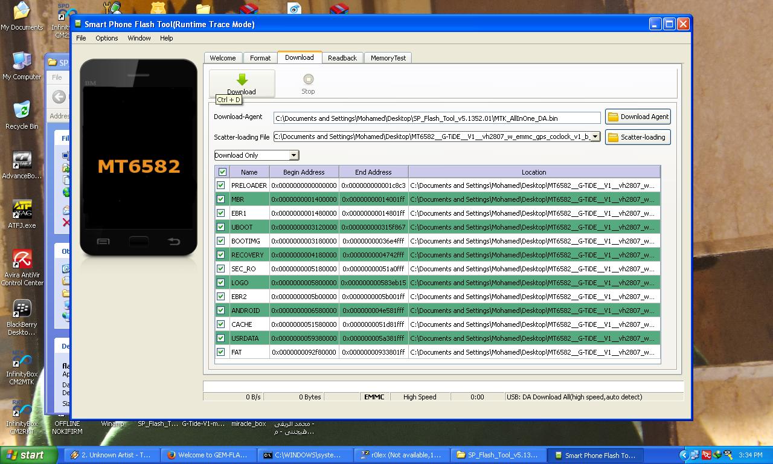The height and width of the screenshot is (464, 773).
Task: Toggle the RECOVERY partition checkbox
Action: pos(221,255)
